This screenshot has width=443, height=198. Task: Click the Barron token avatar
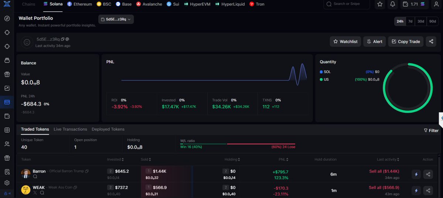coord(26,174)
